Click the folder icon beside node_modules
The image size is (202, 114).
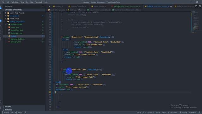pos(9,25)
